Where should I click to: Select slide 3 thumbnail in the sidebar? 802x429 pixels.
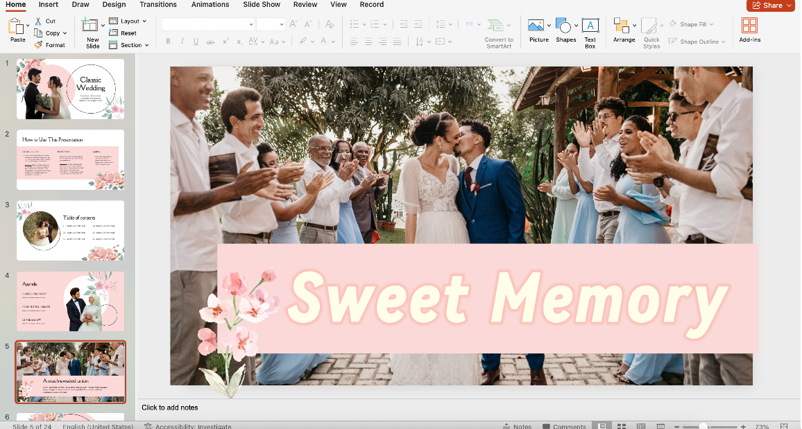tap(70, 230)
